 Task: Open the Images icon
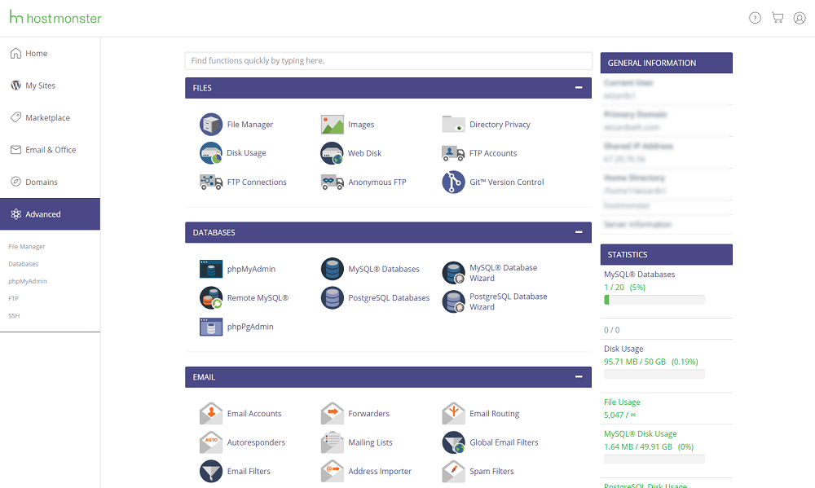pyautogui.click(x=333, y=125)
